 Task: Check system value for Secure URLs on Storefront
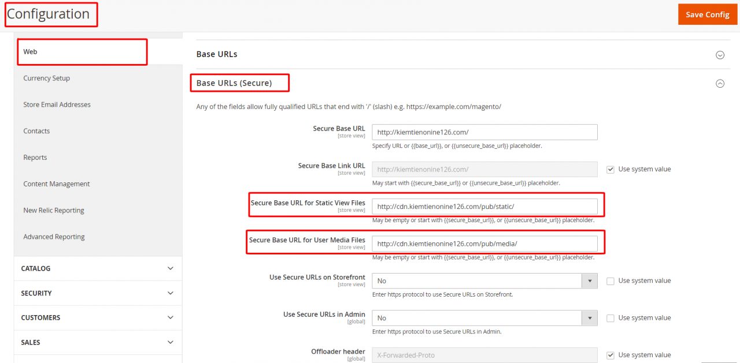point(610,281)
